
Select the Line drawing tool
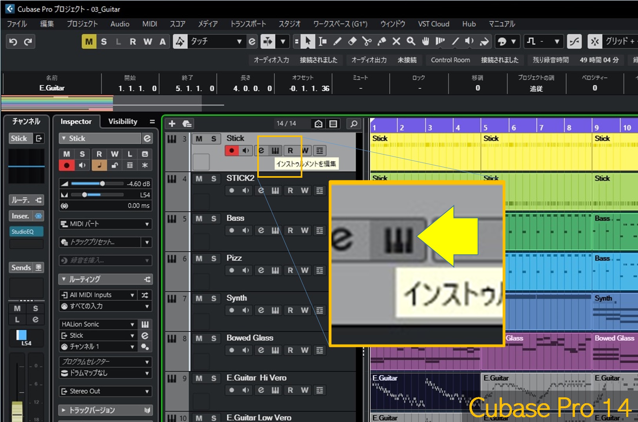[x=455, y=41]
